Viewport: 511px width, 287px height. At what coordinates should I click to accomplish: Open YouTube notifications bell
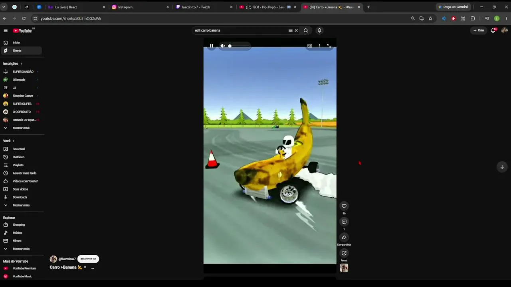[x=493, y=30]
